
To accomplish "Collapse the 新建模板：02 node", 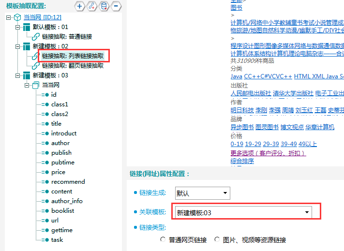I will (17, 46).
